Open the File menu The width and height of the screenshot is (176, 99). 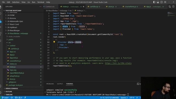[x=3, y=2]
